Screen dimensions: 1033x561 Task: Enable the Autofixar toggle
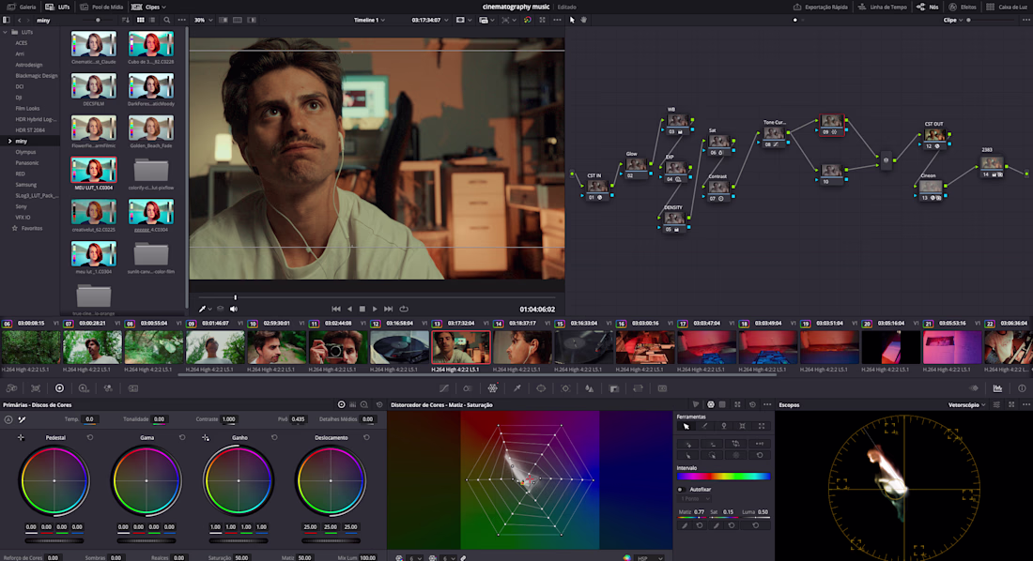(681, 490)
